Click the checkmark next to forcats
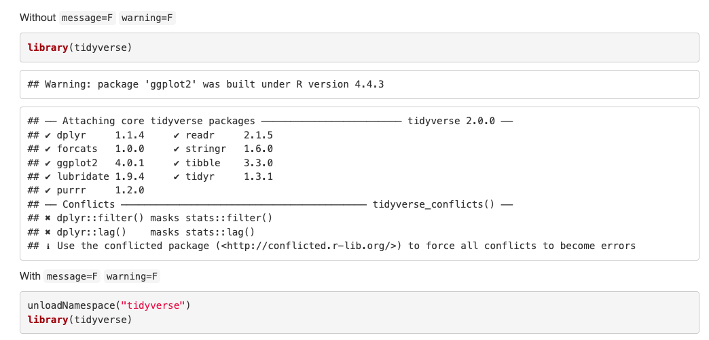Screen dimensions: 709x340 pos(48,149)
